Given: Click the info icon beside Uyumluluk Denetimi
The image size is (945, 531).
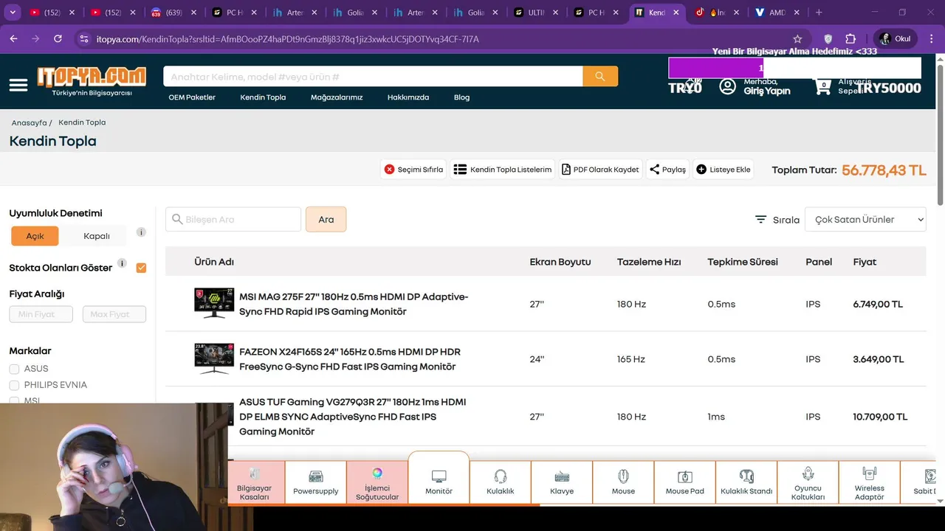Looking at the screenshot, I should (141, 232).
